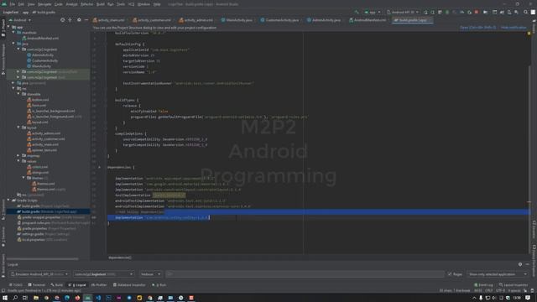Open Layout Inspector button

tap(514, 285)
